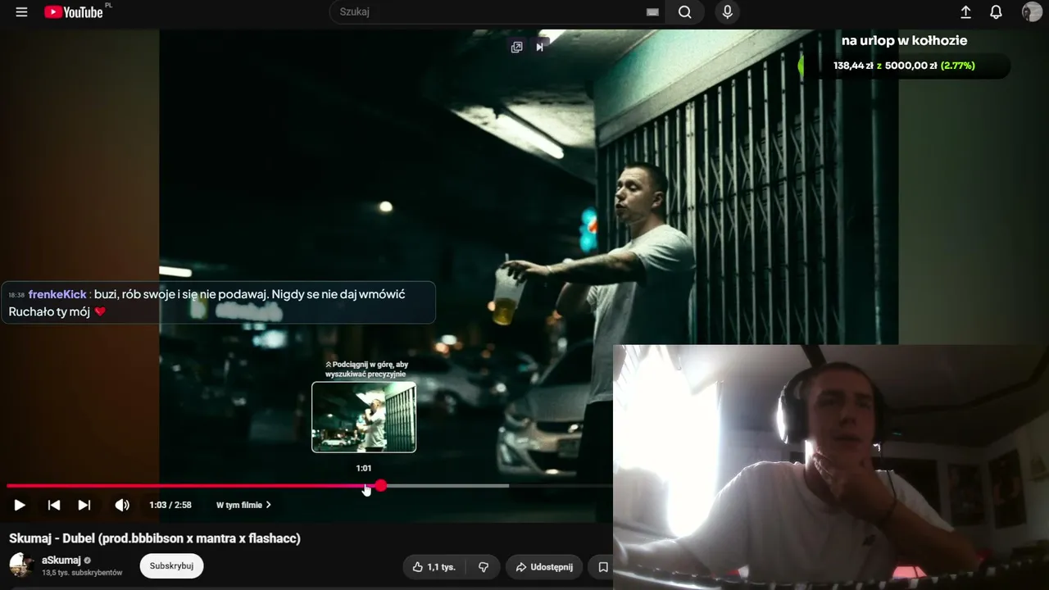Click the skip-forward icon above video
Image resolution: width=1049 pixels, height=590 pixels.
pyautogui.click(x=539, y=47)
